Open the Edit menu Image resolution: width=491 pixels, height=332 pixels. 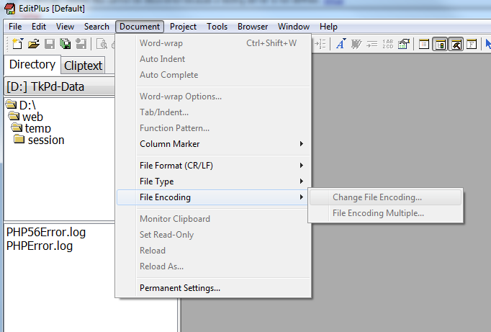[39, 27]
